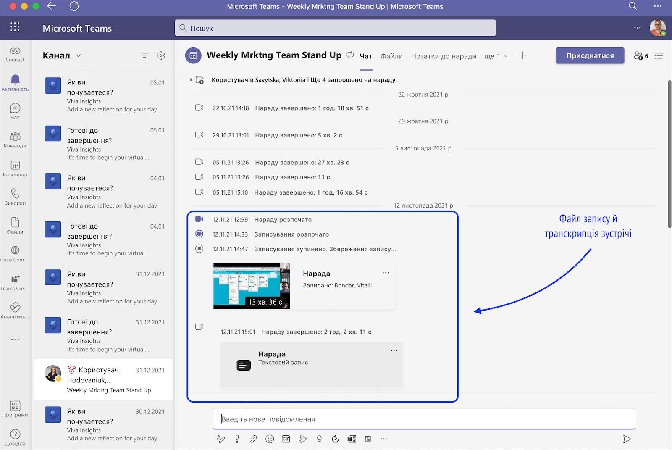672x450 pixels.
Task: Switch to the Файли tab
Action: pos(391,56)
